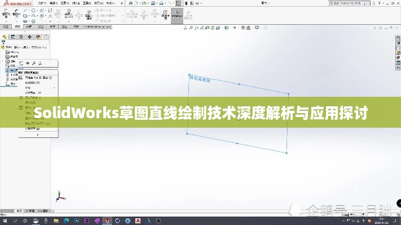401x225 pixels.
Task: Click the Windows Start button on taskbar
Action: [5, 219]
